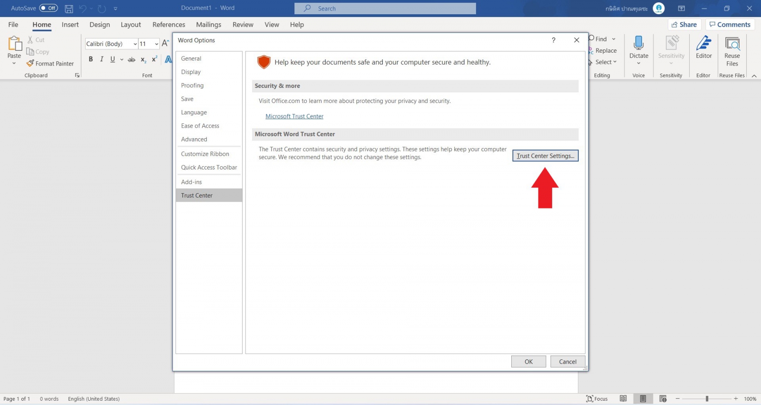Click the Cut scissors icon
The width and height of the screenshot is (761, 405).
(x=30, y=40)
